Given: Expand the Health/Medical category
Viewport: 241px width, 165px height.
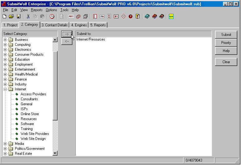Looking at the screenshot, I should (x=5, y=74).
